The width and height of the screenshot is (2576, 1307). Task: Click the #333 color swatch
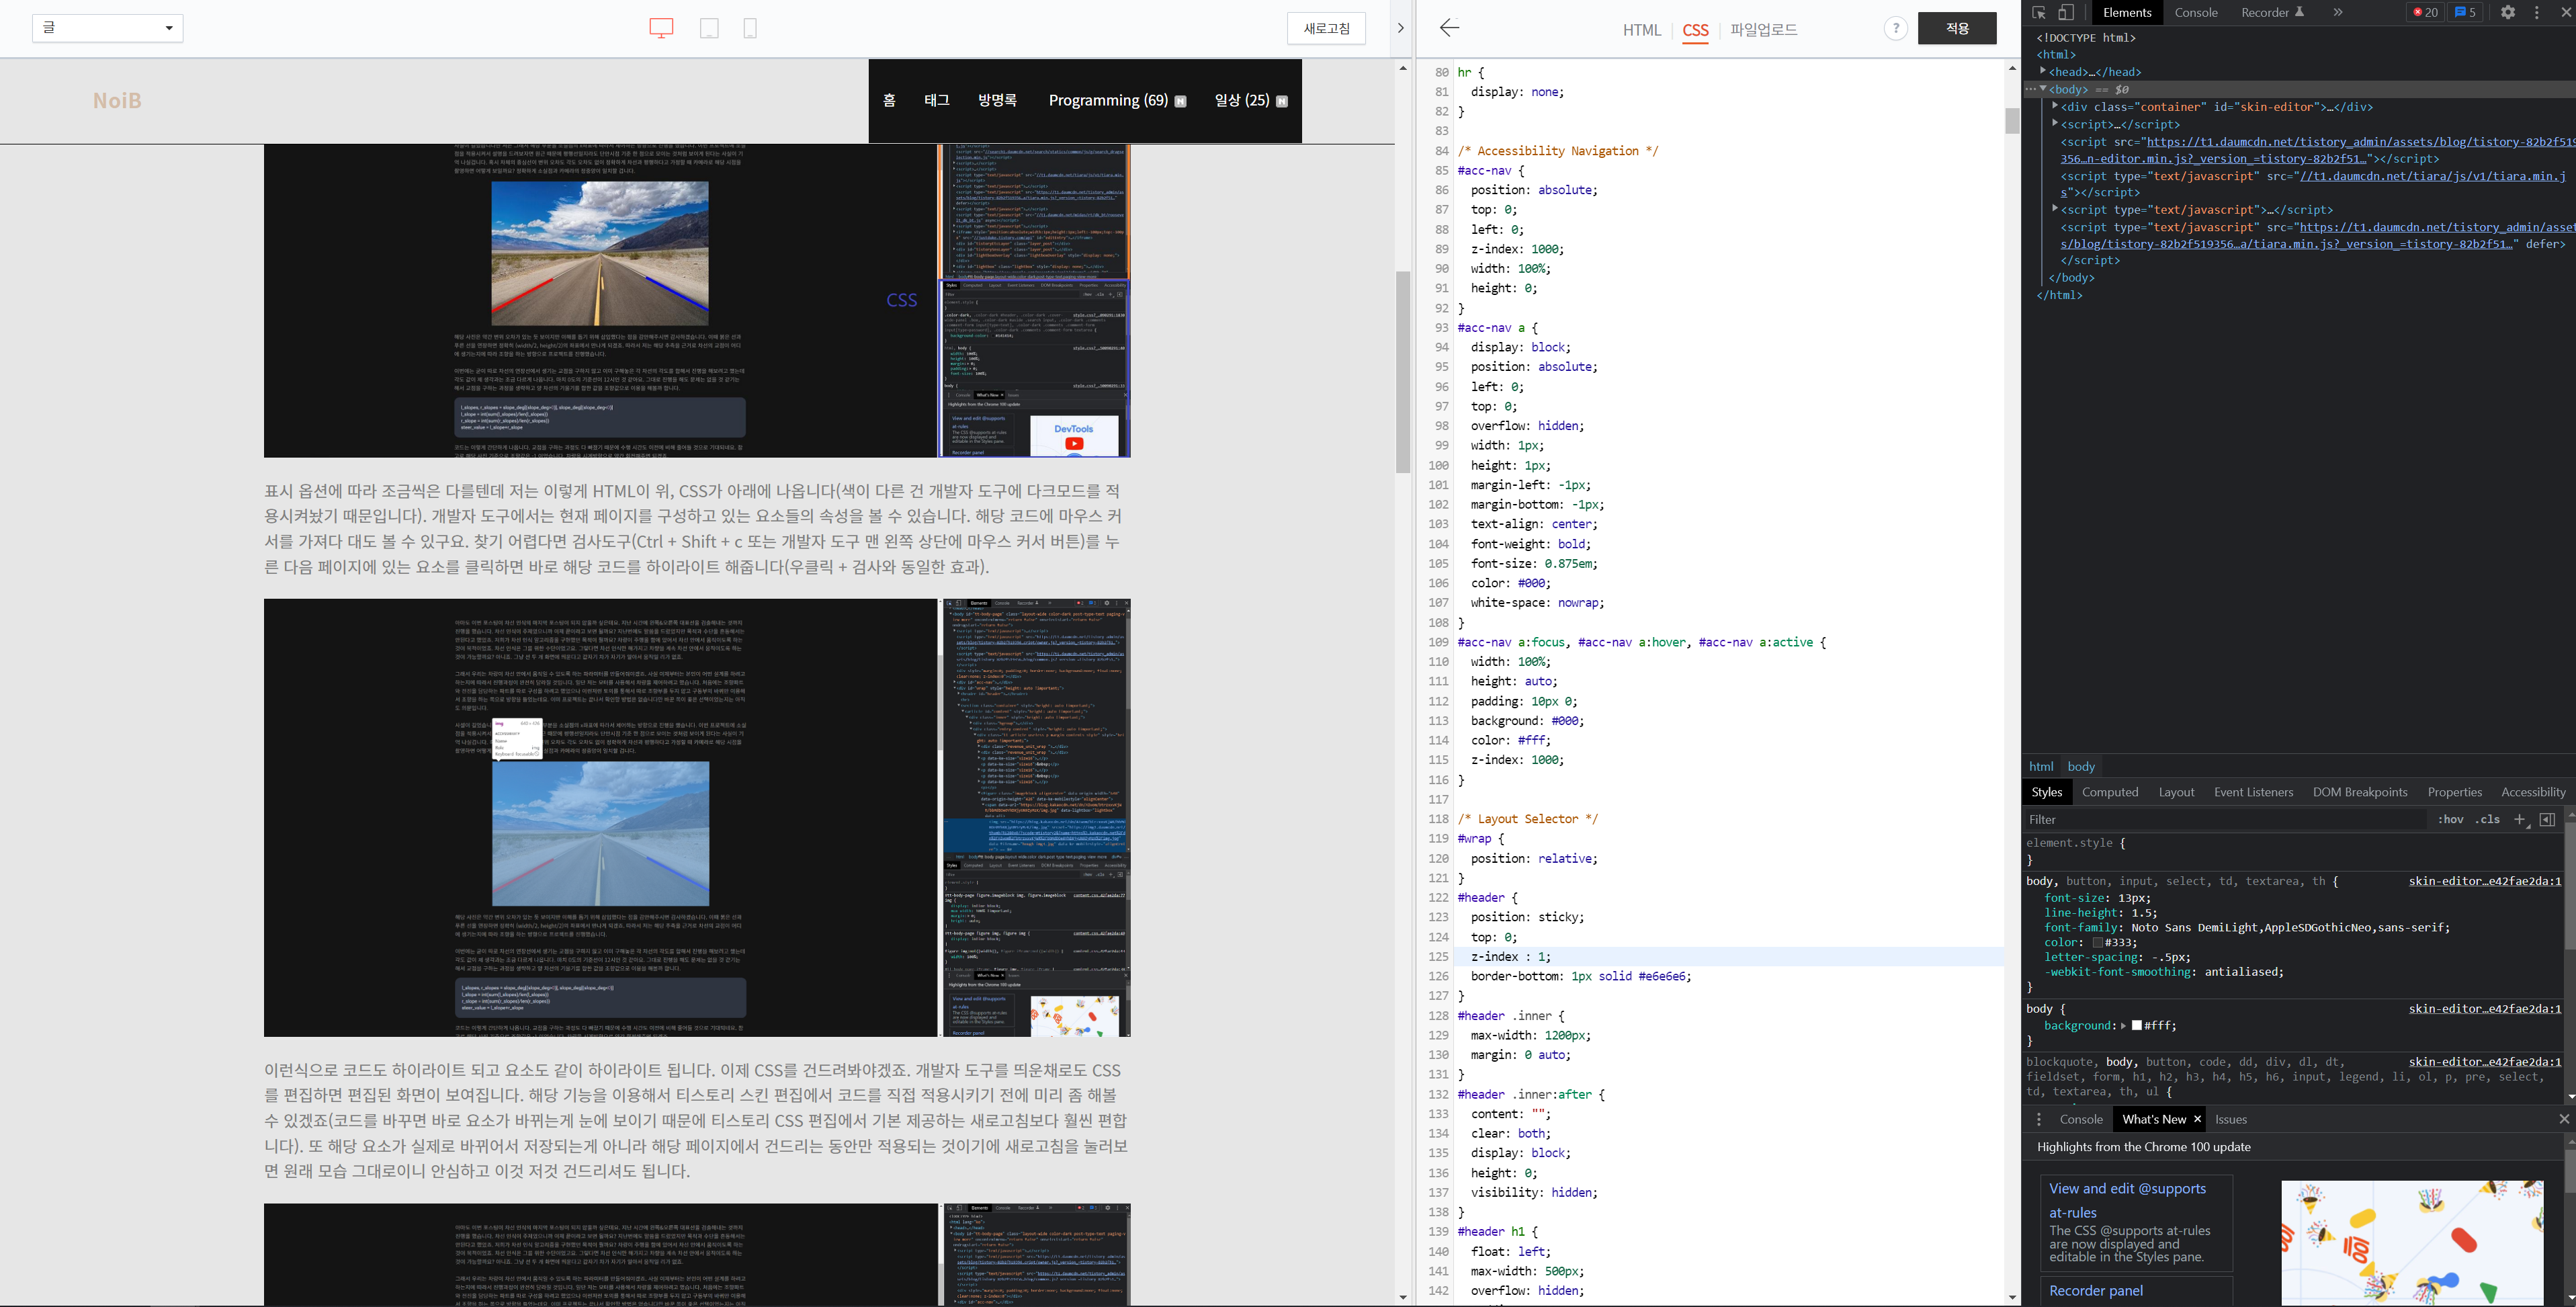coord(2097,943)
